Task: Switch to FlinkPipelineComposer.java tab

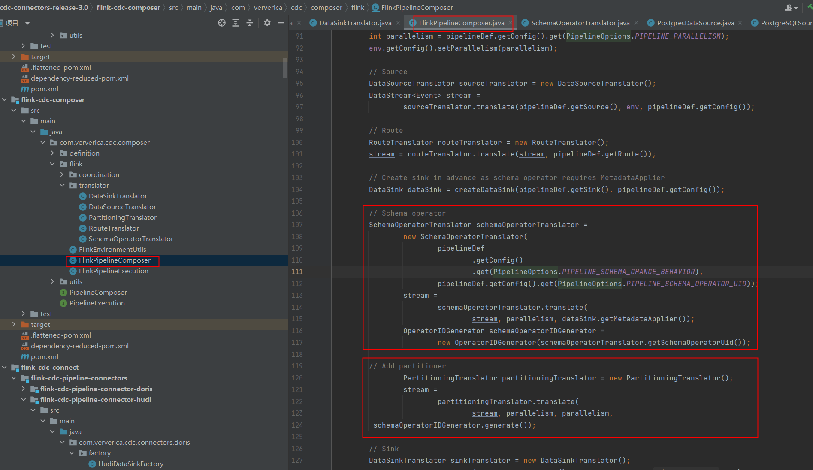Action: click(462, 23)
